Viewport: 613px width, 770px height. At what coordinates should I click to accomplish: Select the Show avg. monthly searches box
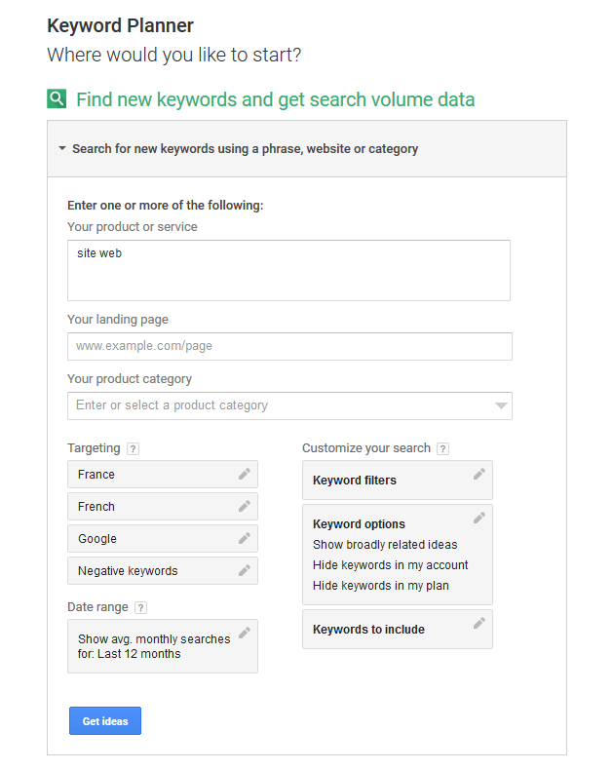pyautogui.click(x=156, y=646)
